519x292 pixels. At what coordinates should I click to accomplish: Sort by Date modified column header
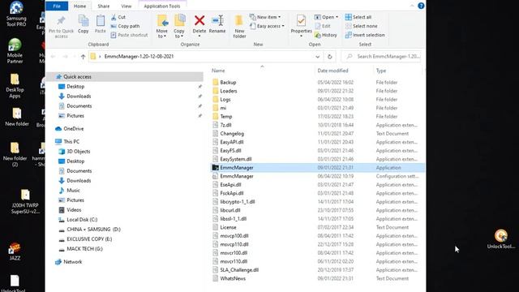(x=332, y=71)
